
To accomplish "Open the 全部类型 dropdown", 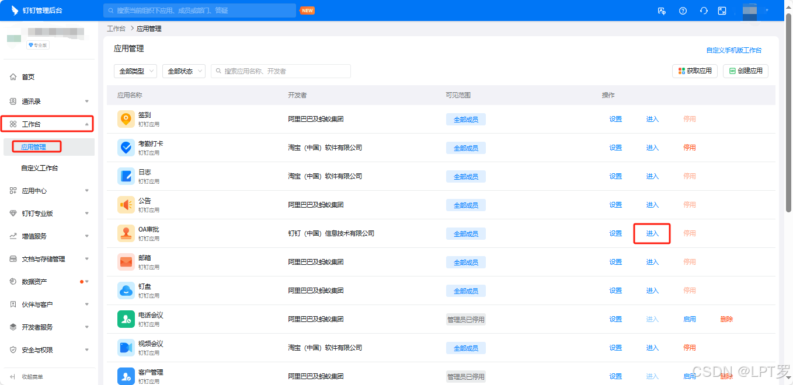I will 135,71.
